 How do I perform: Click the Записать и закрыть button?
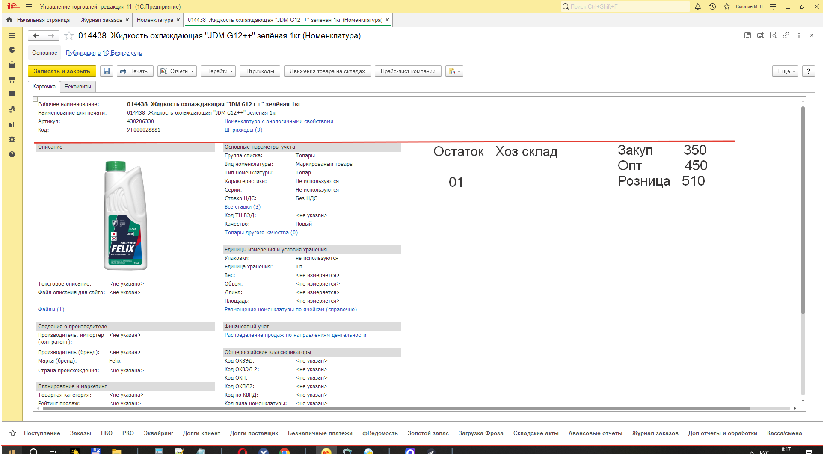62,71
